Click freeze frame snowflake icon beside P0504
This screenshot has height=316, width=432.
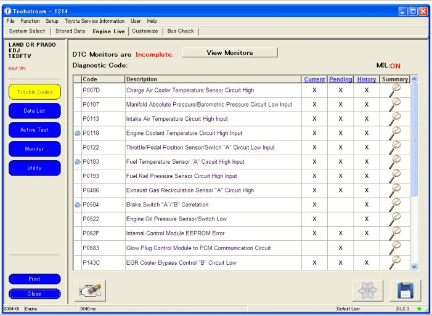coord(78,205)
